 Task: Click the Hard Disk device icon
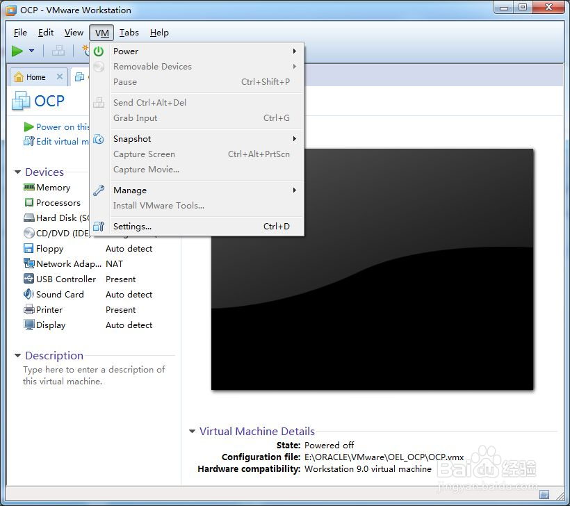[28, 218]
